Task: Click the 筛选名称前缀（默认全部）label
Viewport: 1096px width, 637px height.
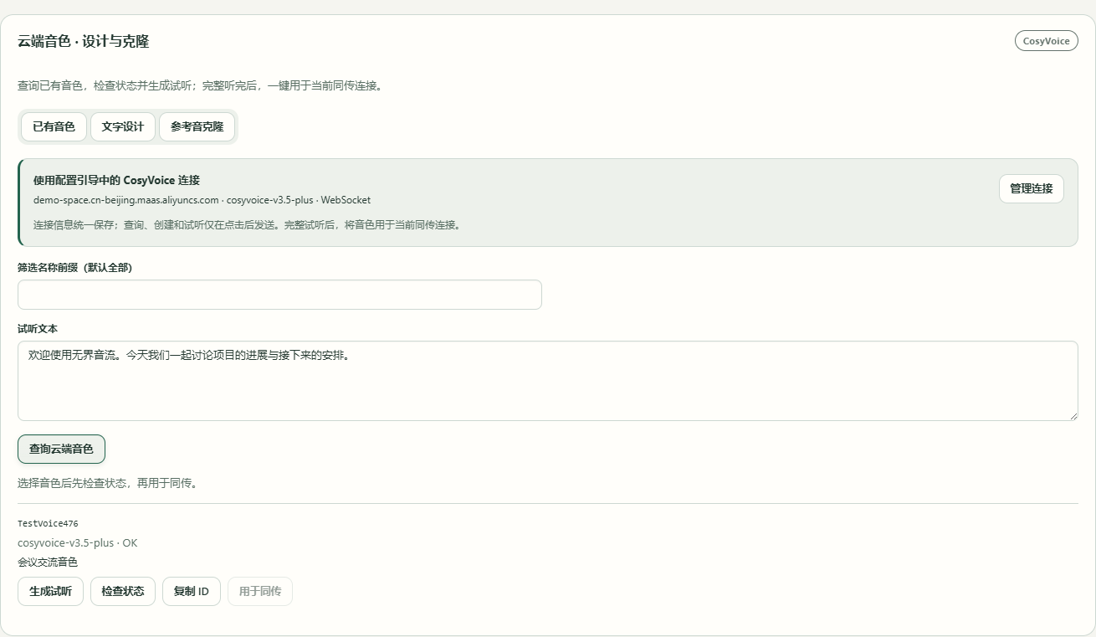Action: (x=74, y=268)
